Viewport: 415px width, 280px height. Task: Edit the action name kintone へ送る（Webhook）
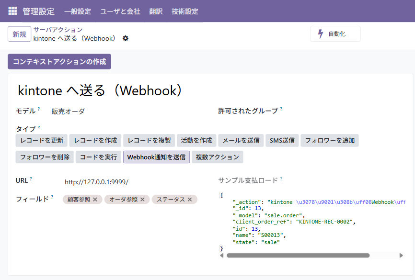pyautogui.click(x=100, y=90)
